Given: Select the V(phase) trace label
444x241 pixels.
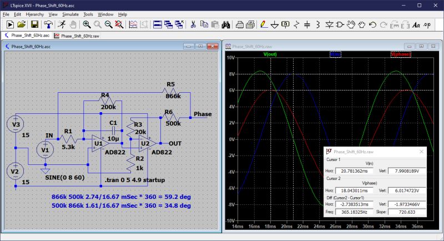Looking at the screenshot, I should (x=401, y=54).
